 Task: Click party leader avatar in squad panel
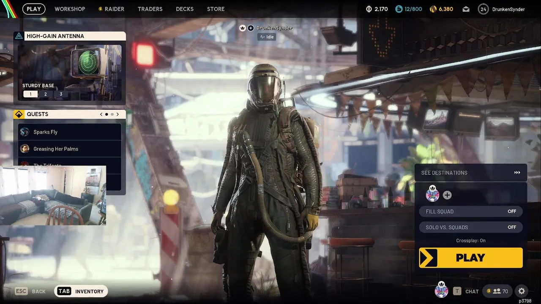(432, 194)
